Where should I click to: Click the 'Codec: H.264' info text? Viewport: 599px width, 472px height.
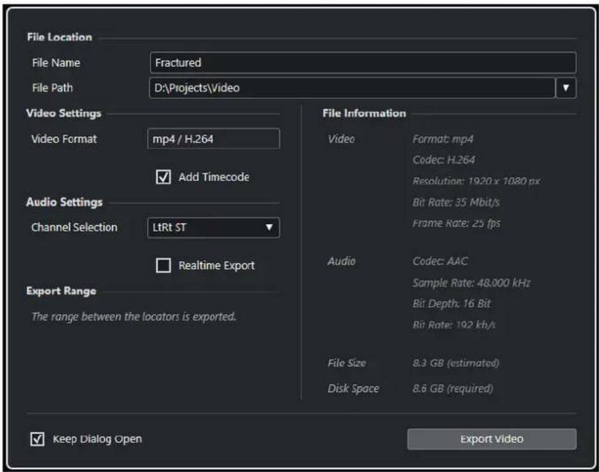(443, 160)
